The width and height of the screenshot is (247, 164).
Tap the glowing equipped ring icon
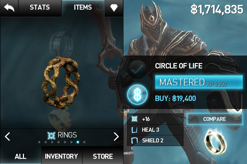tap(216, 141)
